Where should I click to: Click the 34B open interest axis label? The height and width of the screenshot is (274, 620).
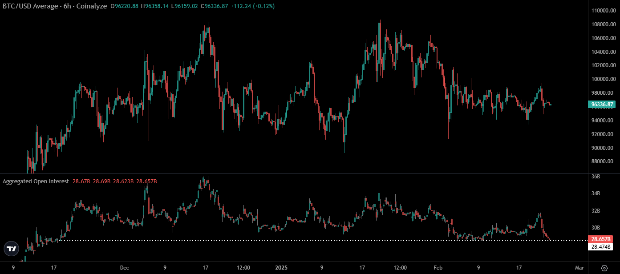pos(596,193)
